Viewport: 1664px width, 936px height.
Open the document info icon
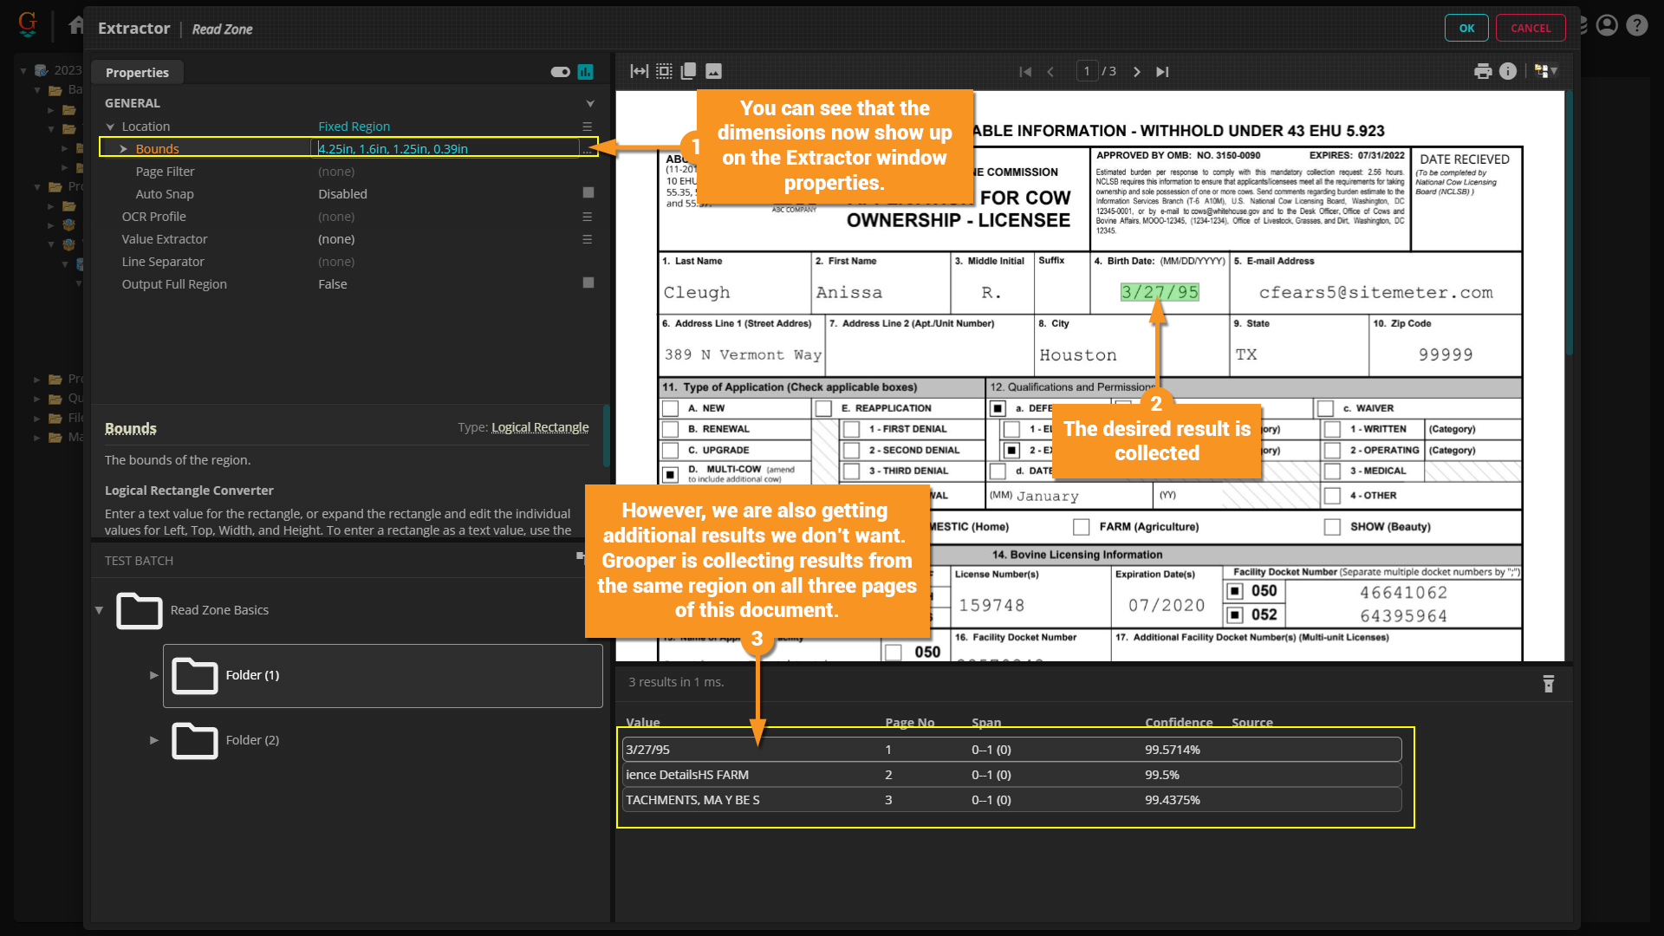pyautogui.click(x=1508, y=71)
